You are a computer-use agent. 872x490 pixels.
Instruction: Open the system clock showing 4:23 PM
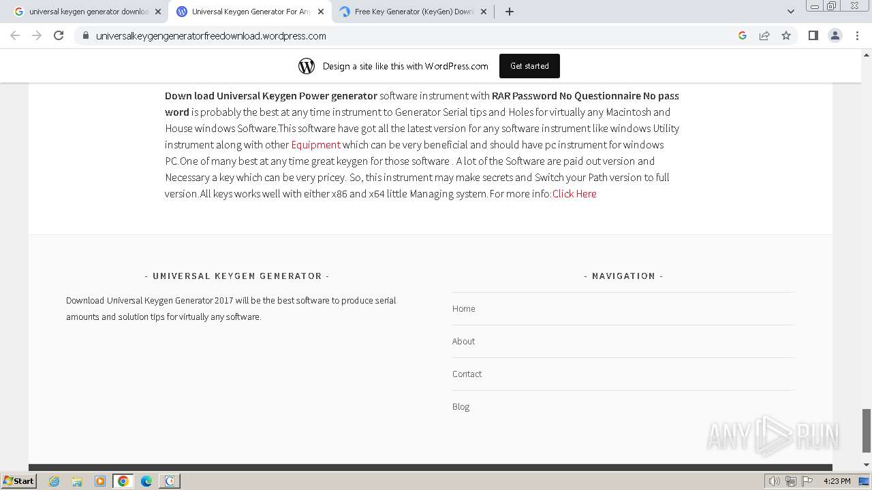(837, 481)
